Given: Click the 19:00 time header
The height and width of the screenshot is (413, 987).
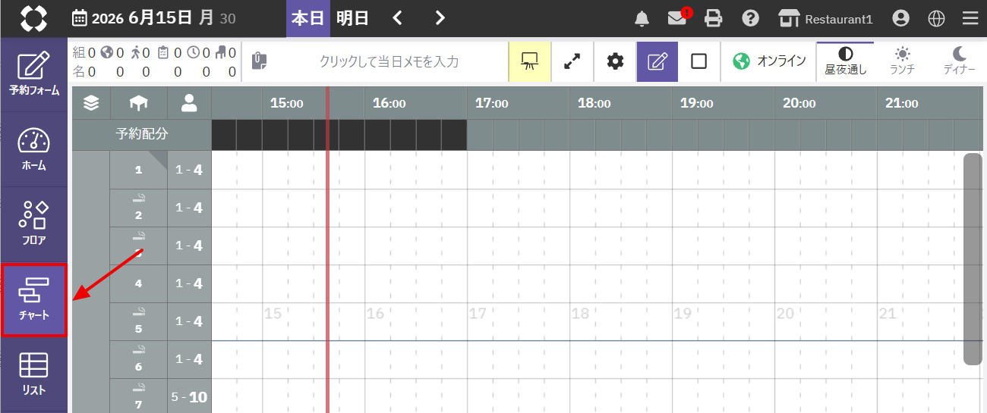Looking at the screenshot, I should click(x=697, y=104).
